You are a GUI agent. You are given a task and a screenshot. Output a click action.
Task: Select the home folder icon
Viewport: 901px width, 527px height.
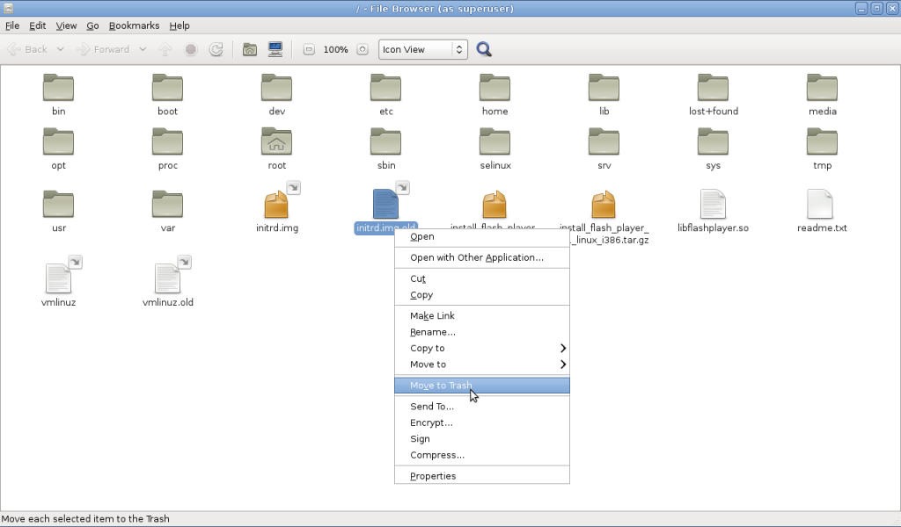coord(494,89)
